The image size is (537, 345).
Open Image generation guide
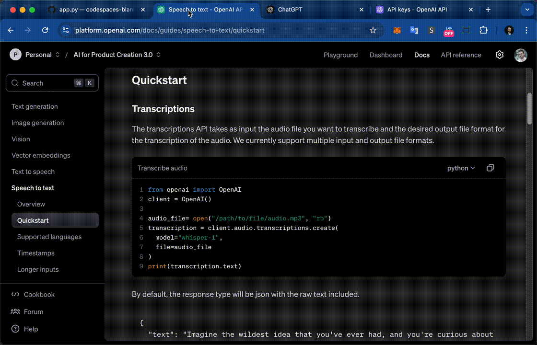(38, 123)
